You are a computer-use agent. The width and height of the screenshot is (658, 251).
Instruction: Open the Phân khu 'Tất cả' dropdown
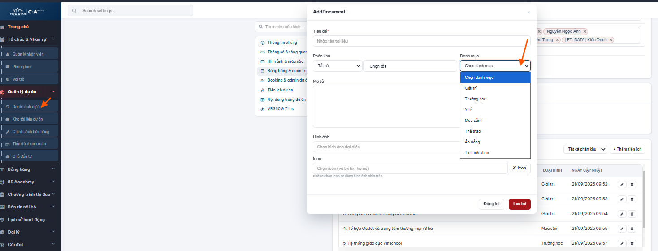point(338,66)
